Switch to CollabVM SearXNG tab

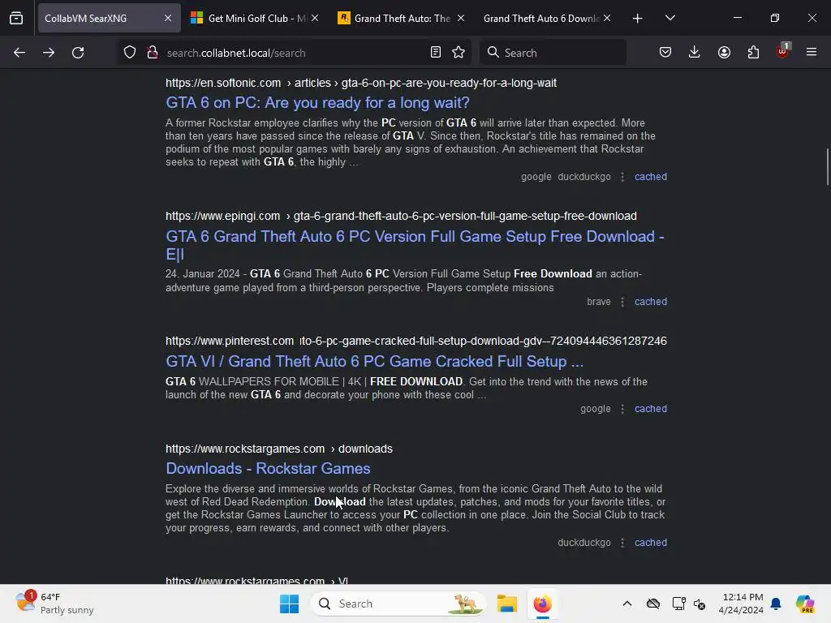109,19
